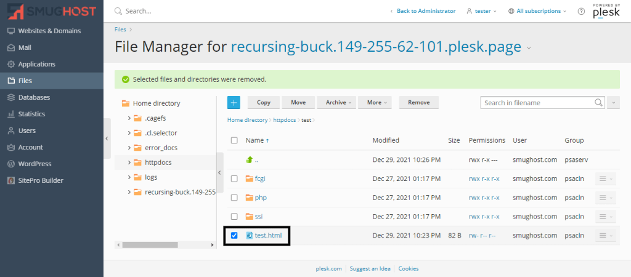The image size is (631, 277).
Task: Click the logs folder icon in tree
Action: 137,177
